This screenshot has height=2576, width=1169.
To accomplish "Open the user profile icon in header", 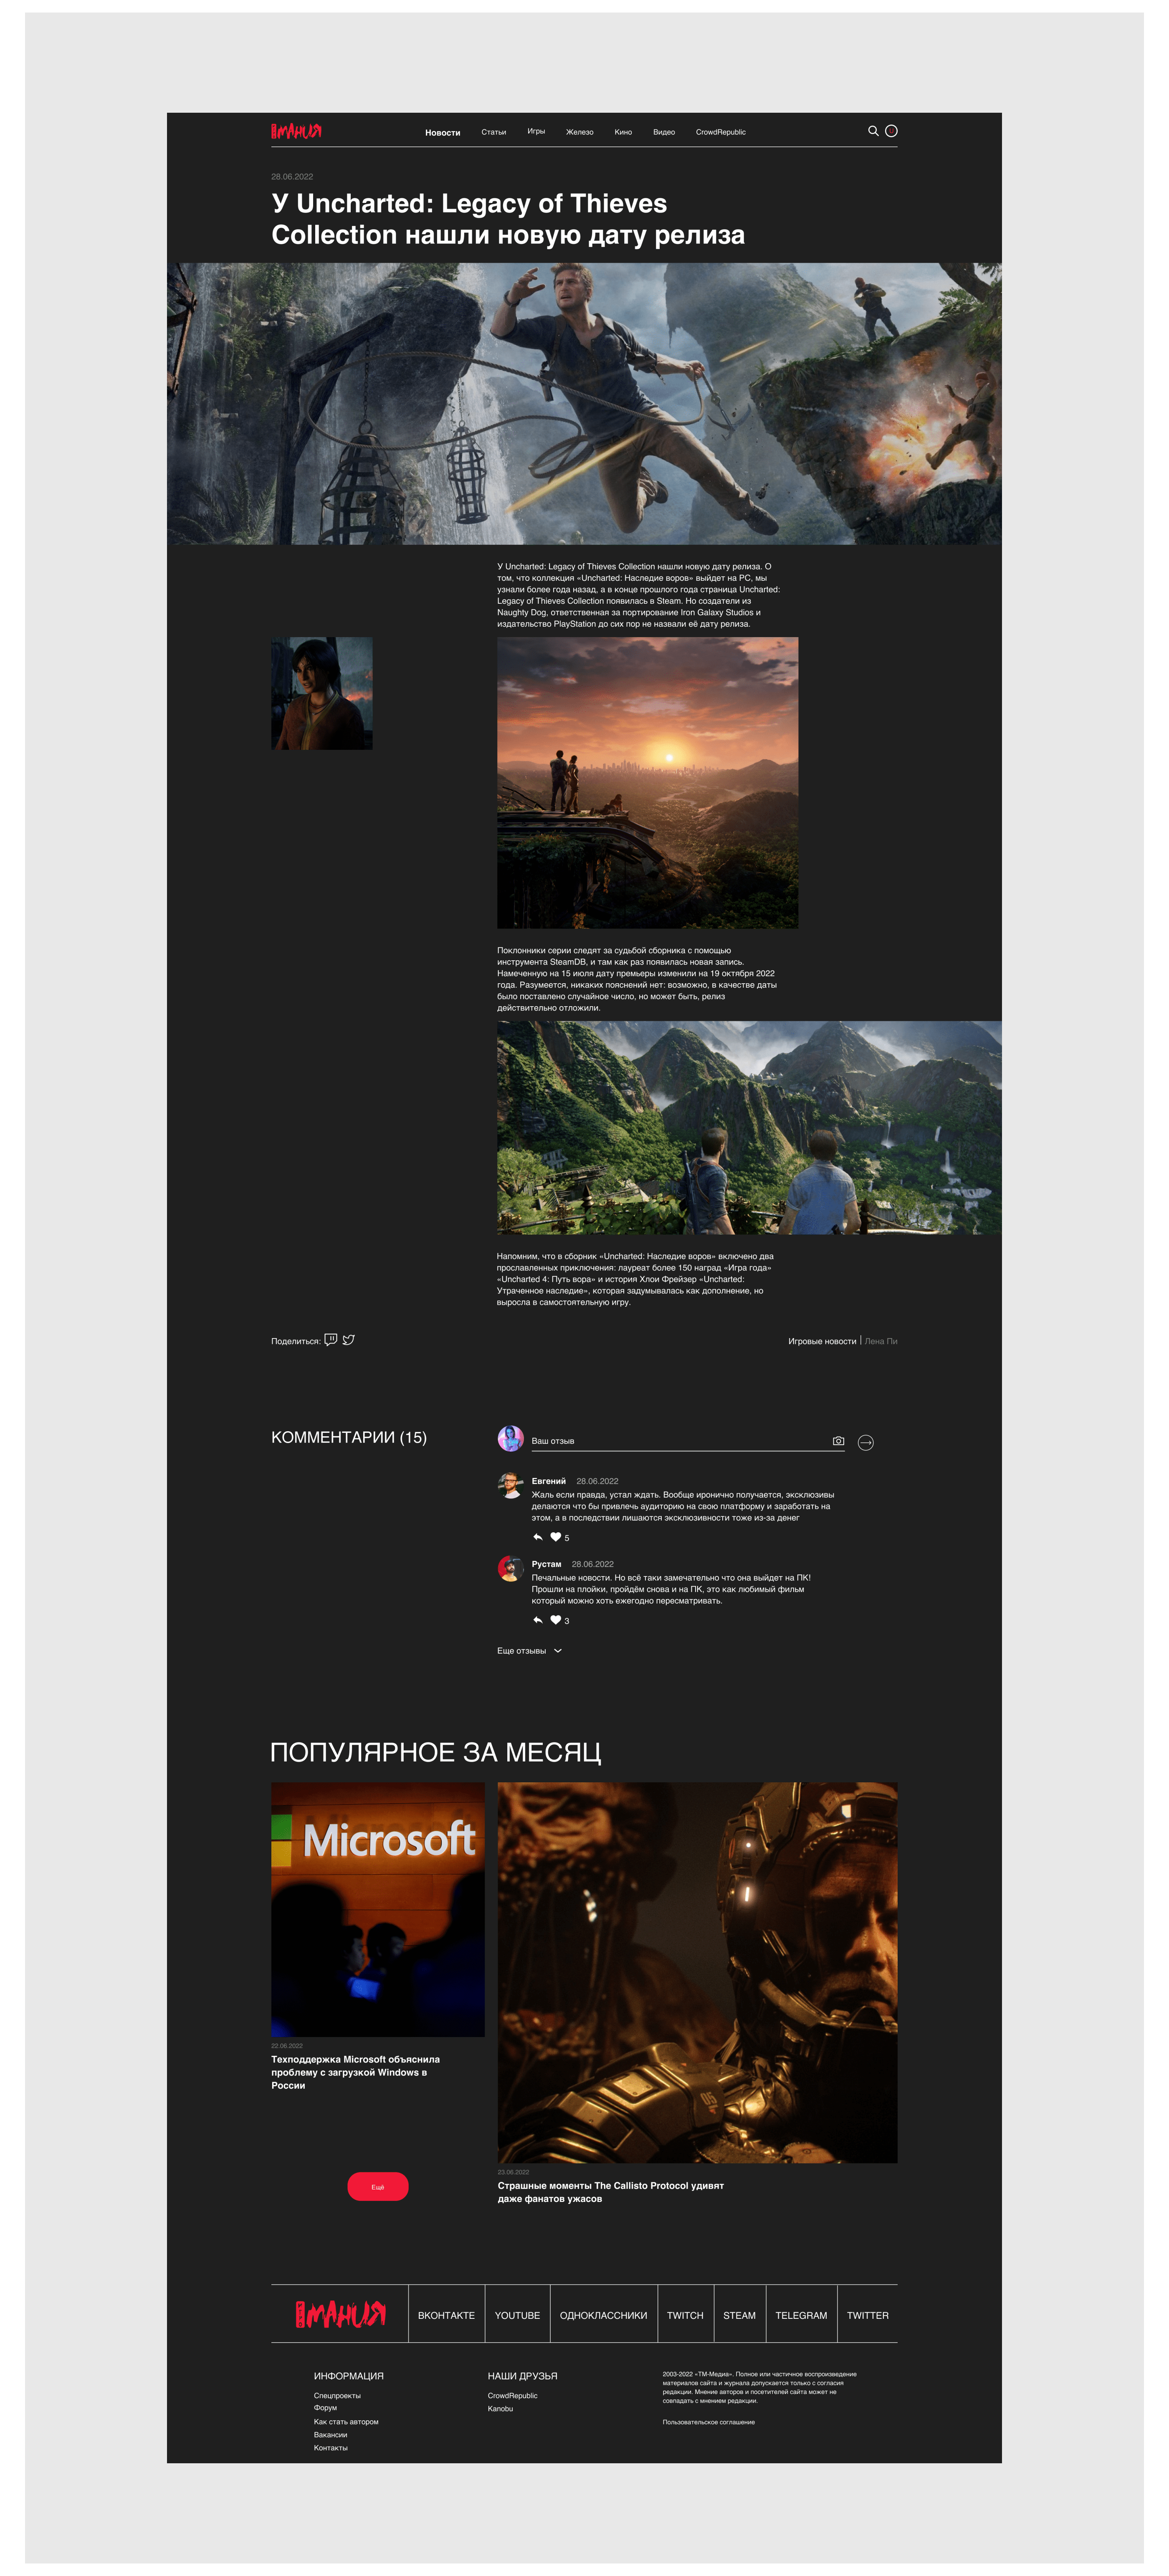I will coord(891,131).
